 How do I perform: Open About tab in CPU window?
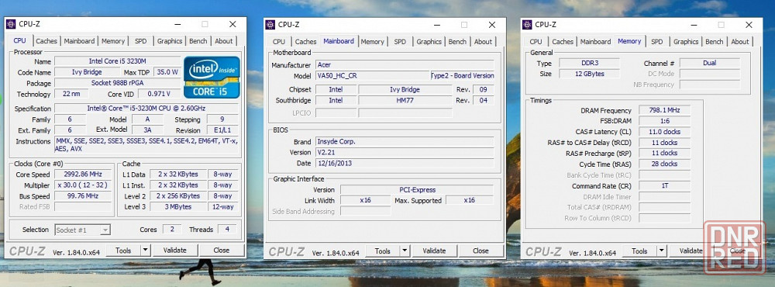click(223, 41)
